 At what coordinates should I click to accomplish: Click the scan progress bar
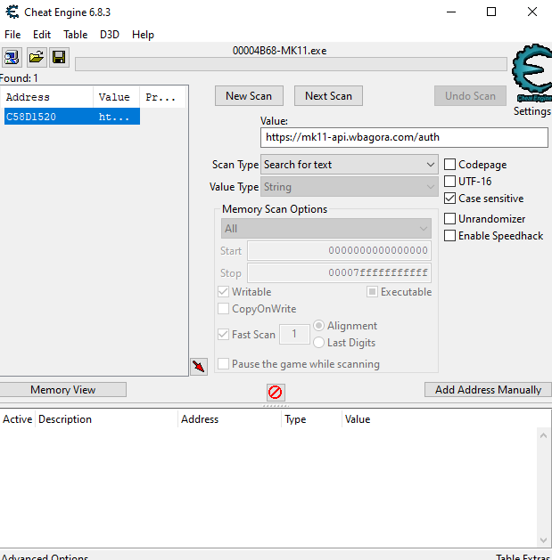coord(291,64)
